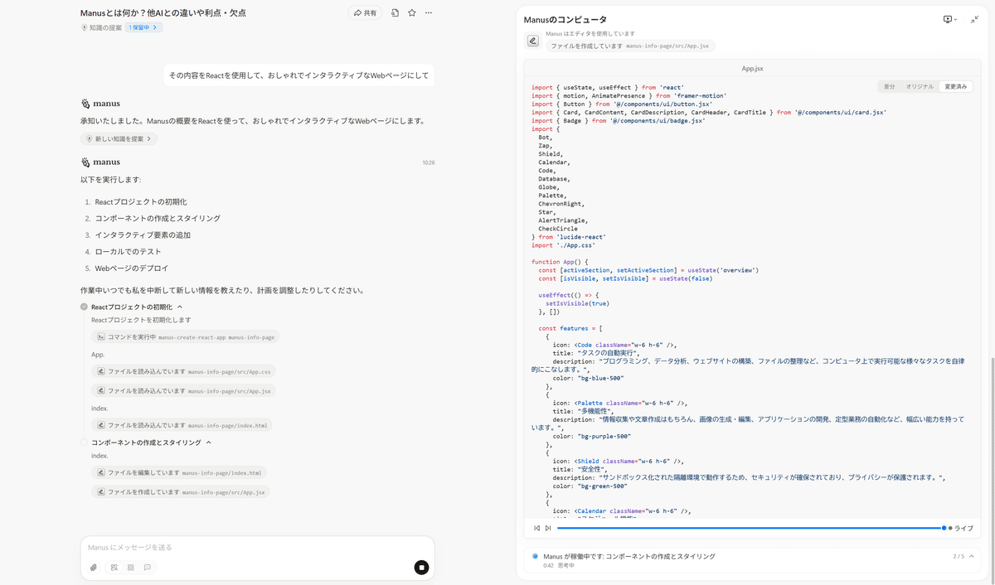995x585 pixels.
Task: Click the 0:42 思考中 status line
Action: [x=559, y=565]
